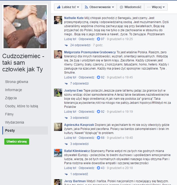This screenshot has width=177, height=185.
Task: Click the green Utwórz stronę button
Action: click(x=17, y=142)
